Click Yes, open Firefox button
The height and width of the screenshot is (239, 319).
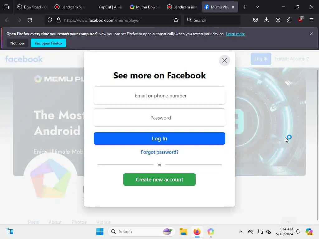(x=48, y=43)
